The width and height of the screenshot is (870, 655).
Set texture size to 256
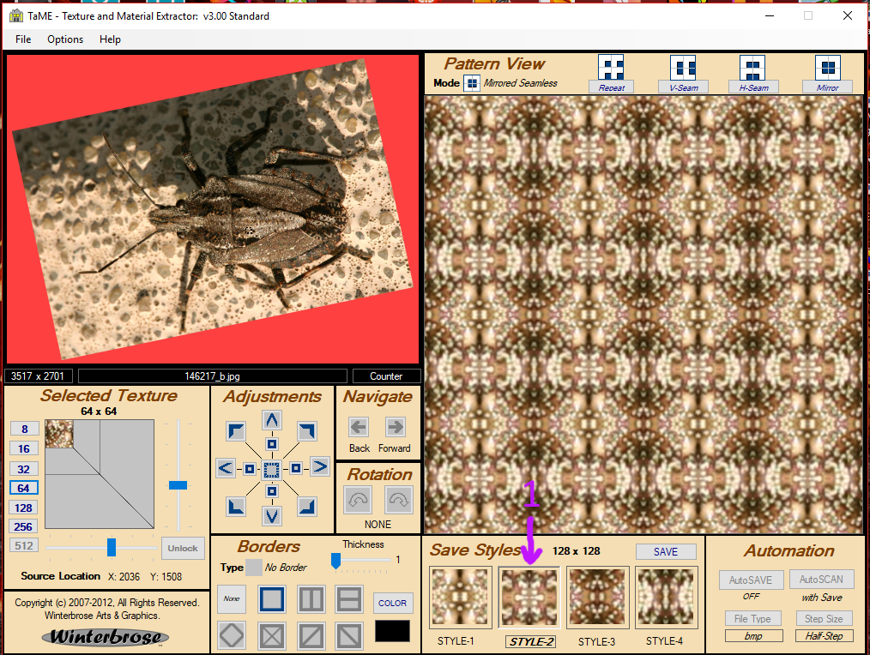24,527
